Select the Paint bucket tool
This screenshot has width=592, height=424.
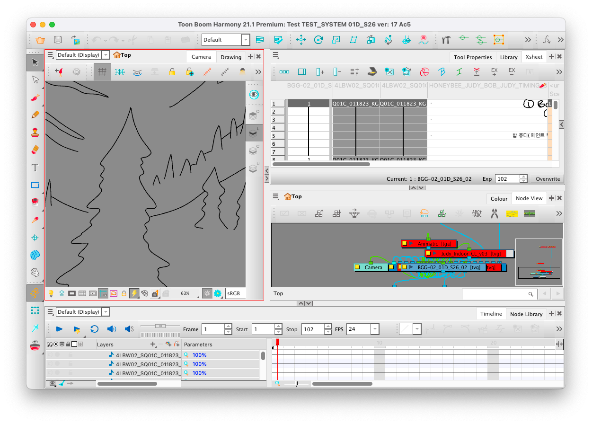pyautogui.click(x=35, y=203)
